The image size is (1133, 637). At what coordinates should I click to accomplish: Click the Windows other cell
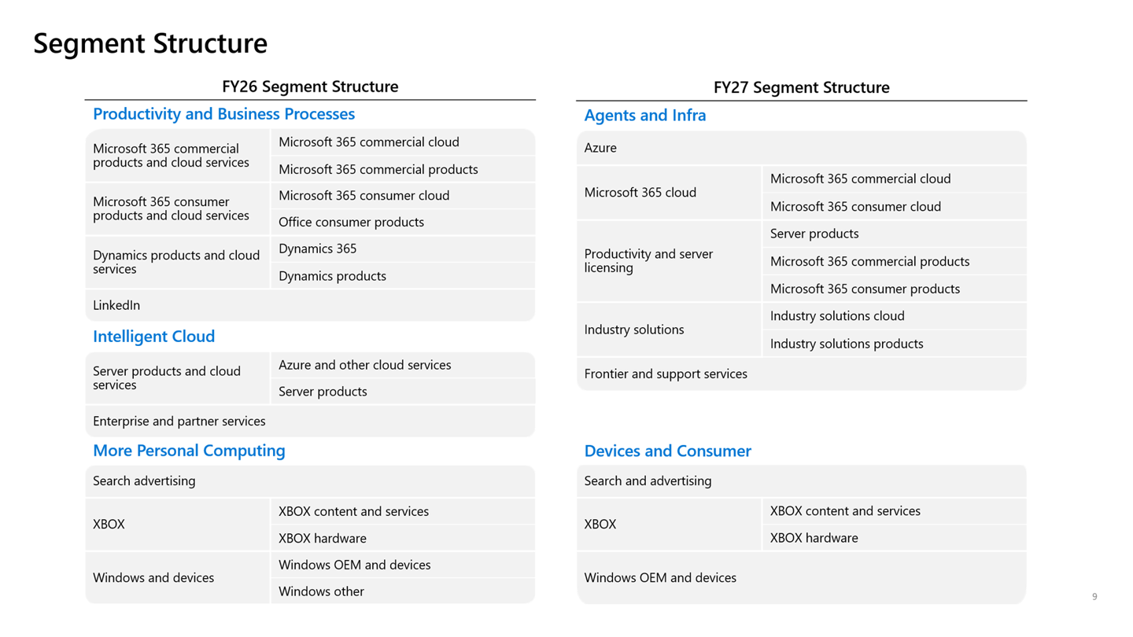[x=403, y=591]
